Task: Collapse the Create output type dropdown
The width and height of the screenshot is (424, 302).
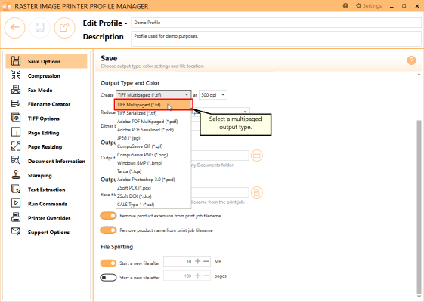Action: 153,95
